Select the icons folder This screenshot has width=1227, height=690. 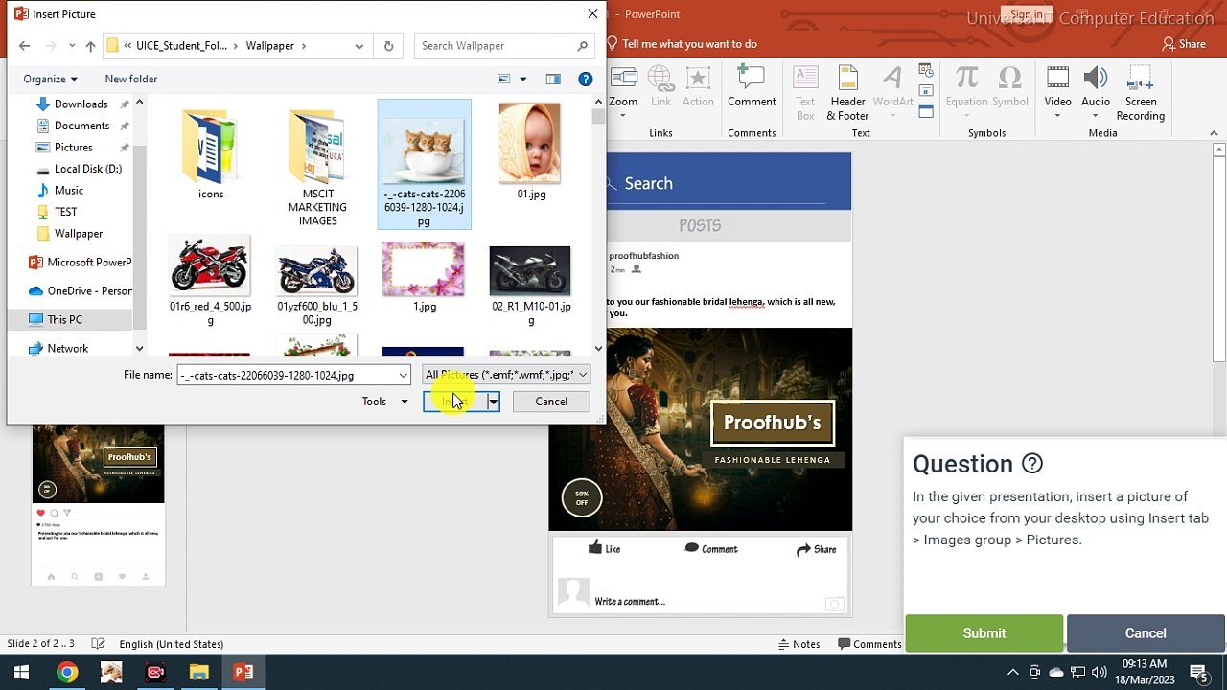(x=211, y=154)
